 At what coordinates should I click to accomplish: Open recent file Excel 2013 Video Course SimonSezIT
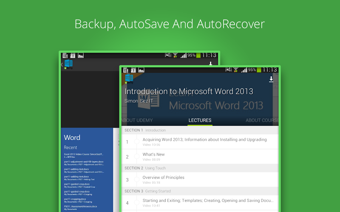(x=84, y=155)
